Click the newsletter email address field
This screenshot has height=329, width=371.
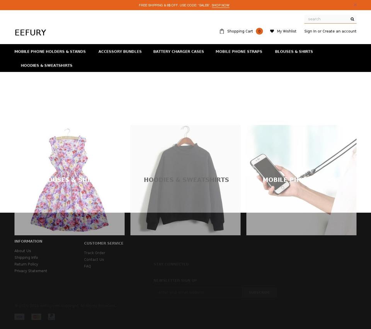197,292
